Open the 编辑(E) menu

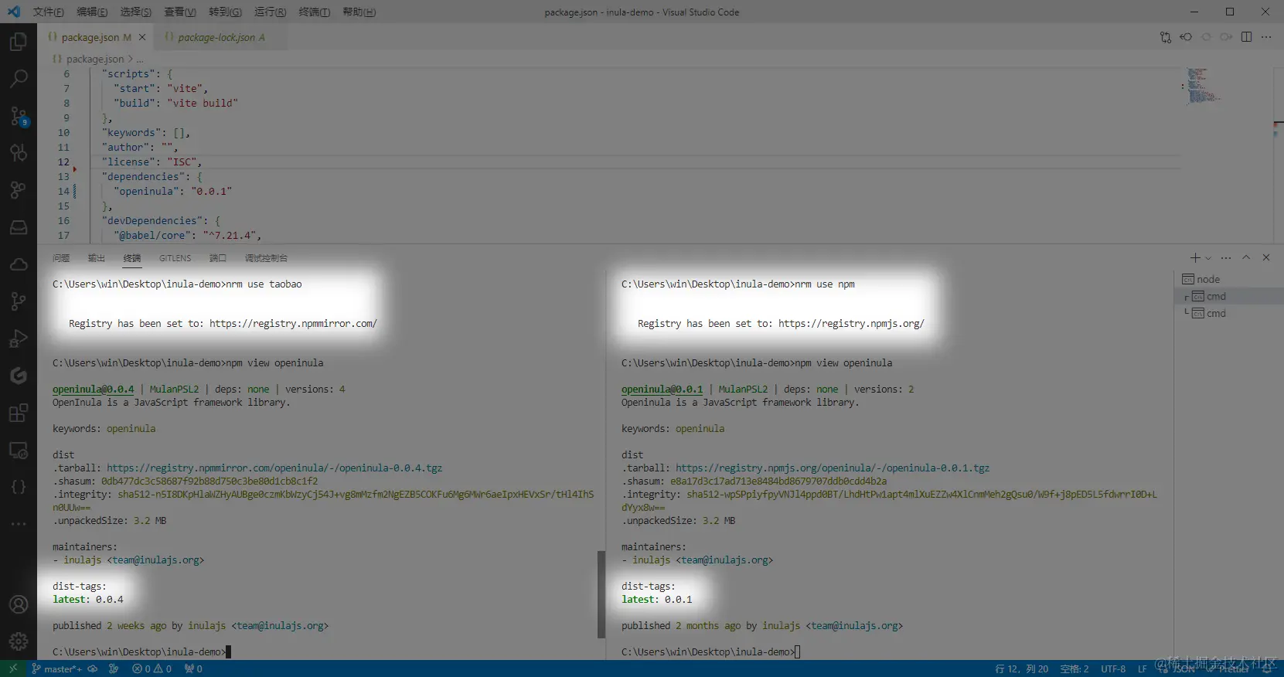click(x=92, y=12)
